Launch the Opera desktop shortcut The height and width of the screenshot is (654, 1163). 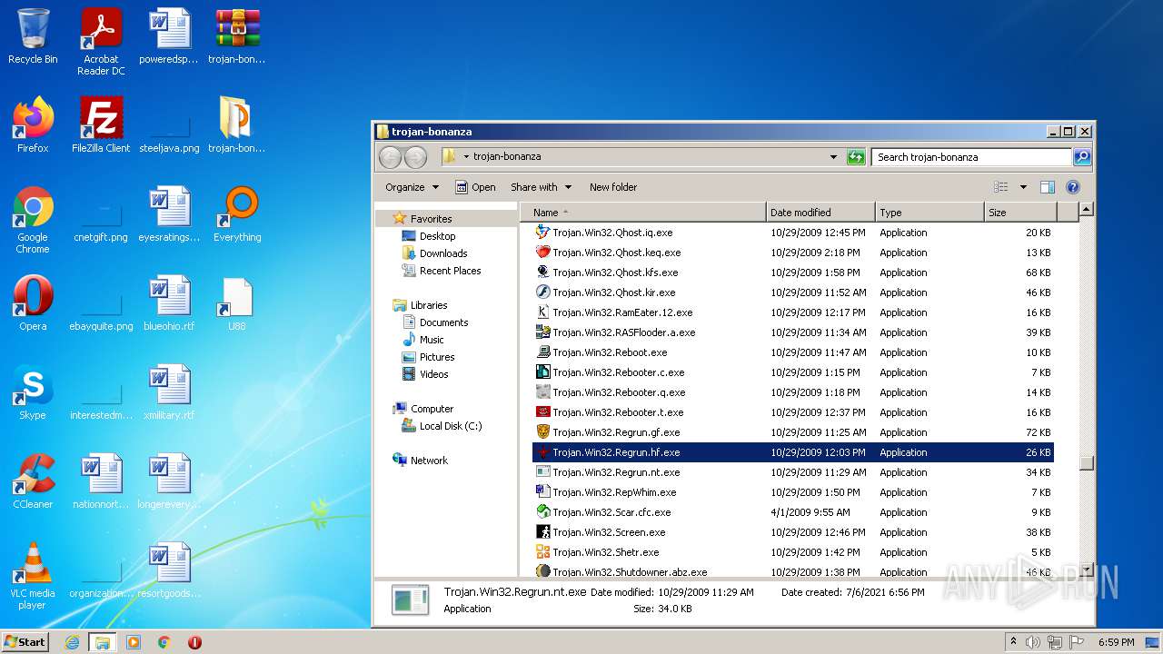(33, 303)
